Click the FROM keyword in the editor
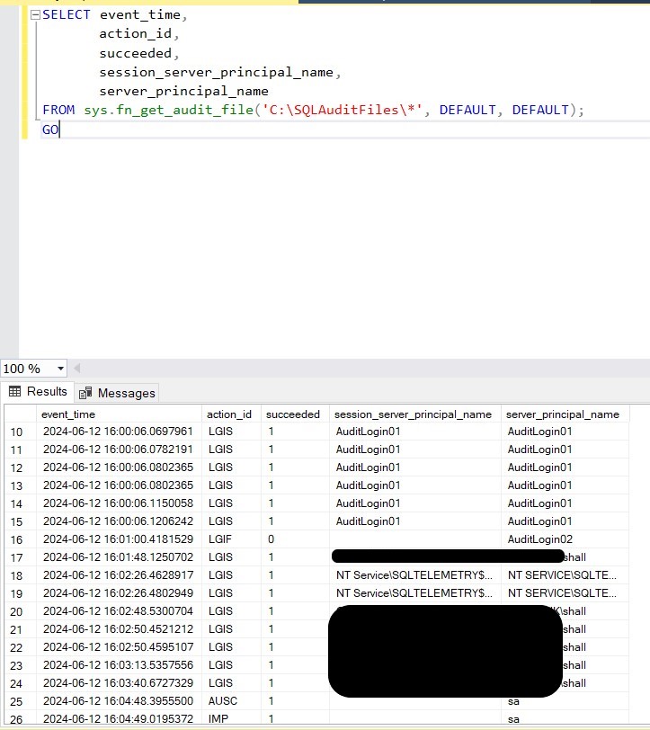 (58, 110)
